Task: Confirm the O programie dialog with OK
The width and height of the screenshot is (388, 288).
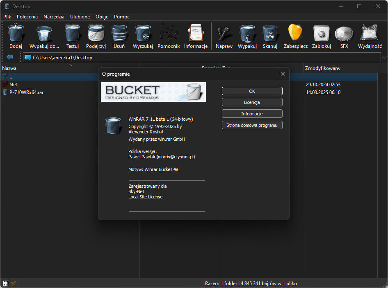Action: pos(252,91)
